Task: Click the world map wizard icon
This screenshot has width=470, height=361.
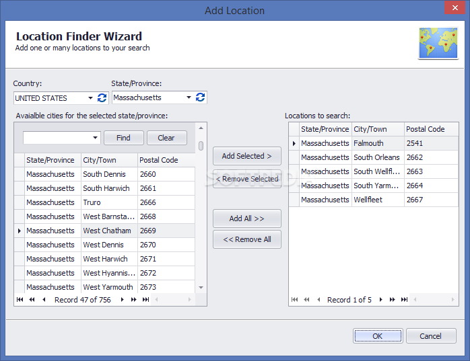Action: [x=438, y=43]
